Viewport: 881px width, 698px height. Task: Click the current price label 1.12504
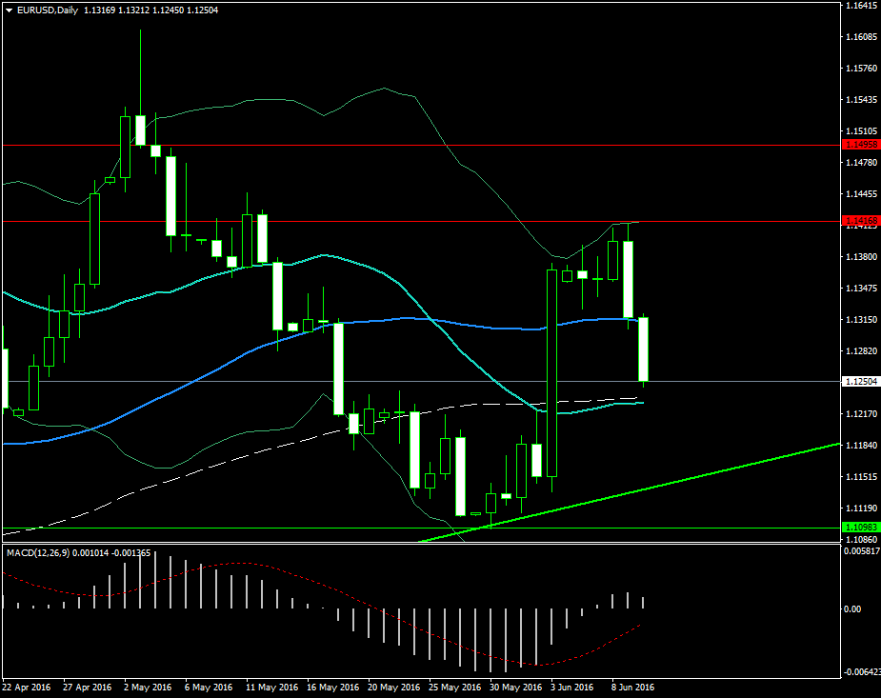pos(859,382)
